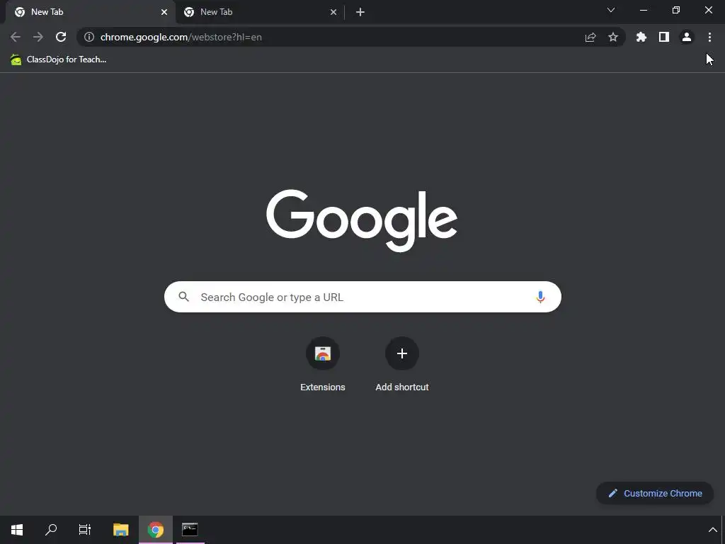Open Customize Chrome
Screen dimensions: 725x544
[x=655, y=493]
